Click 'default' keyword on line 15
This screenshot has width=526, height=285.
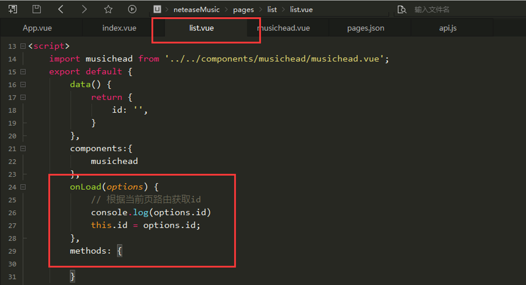(104, 72)
